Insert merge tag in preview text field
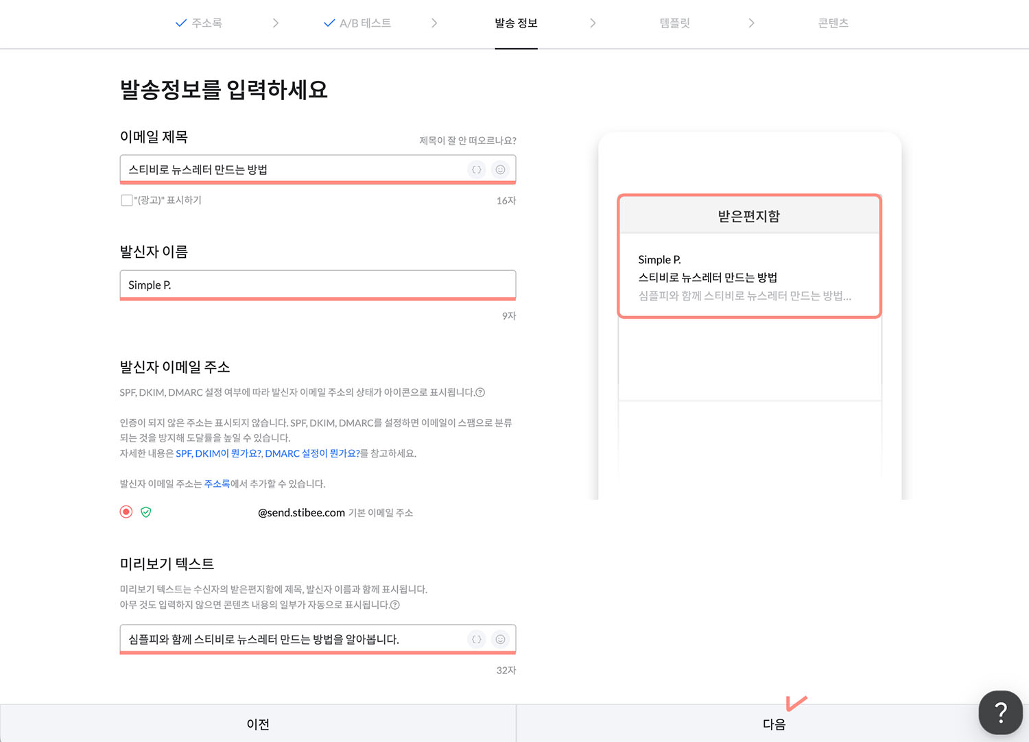The height and width of the screenshot is (742, 1029). point(477,639)
